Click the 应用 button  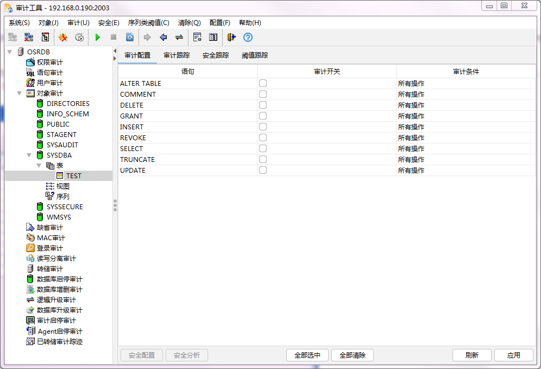(x=513, y=355)
